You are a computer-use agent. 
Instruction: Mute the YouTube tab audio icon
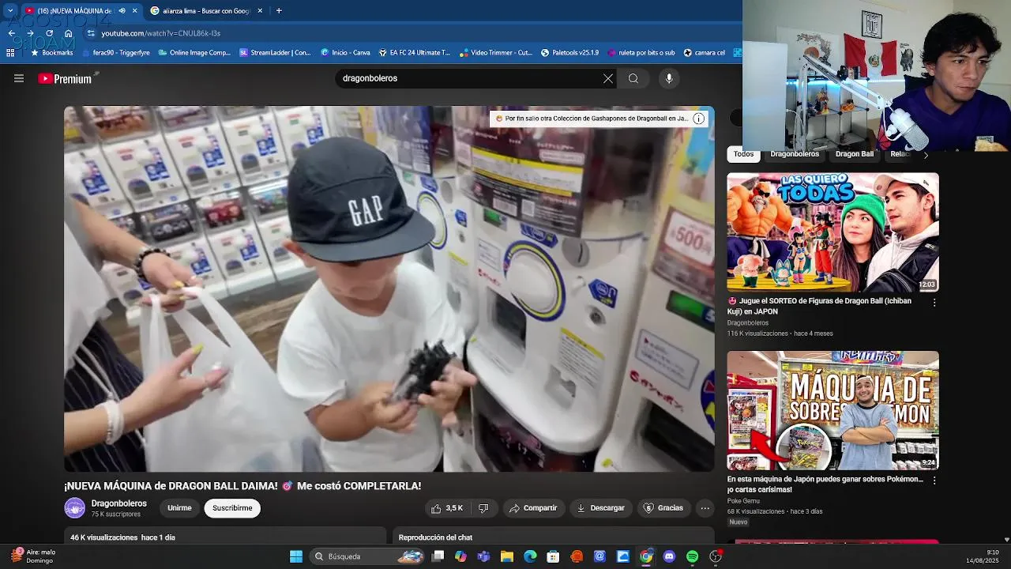point(122,10)
